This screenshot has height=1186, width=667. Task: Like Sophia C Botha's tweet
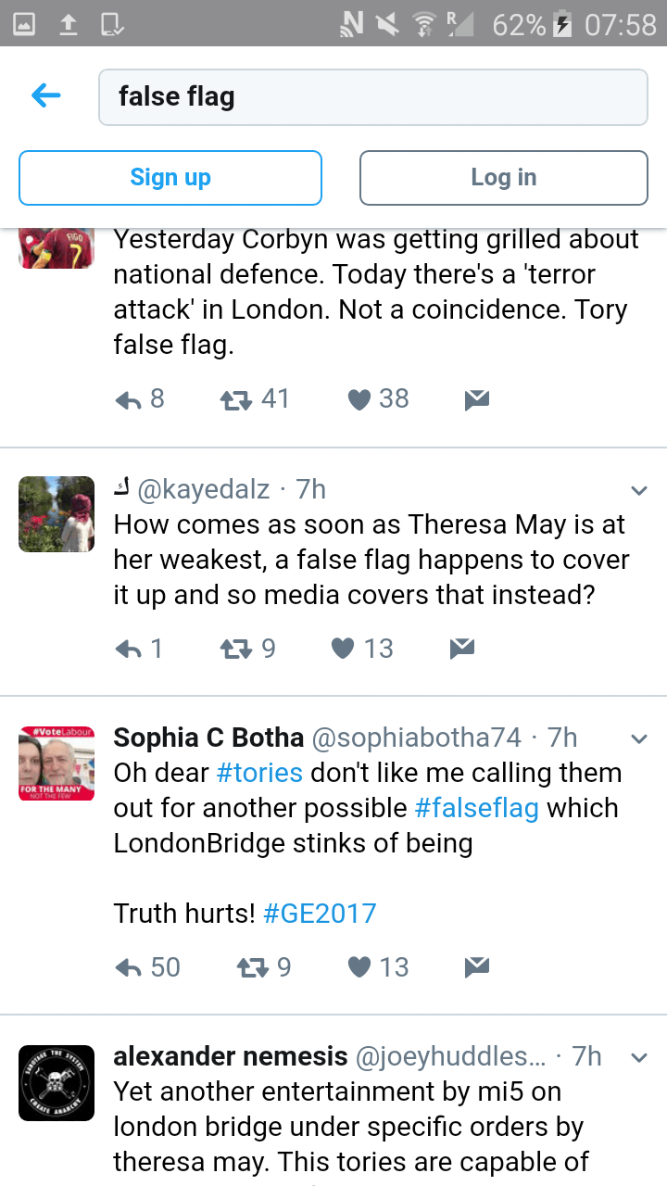point(359,967)
